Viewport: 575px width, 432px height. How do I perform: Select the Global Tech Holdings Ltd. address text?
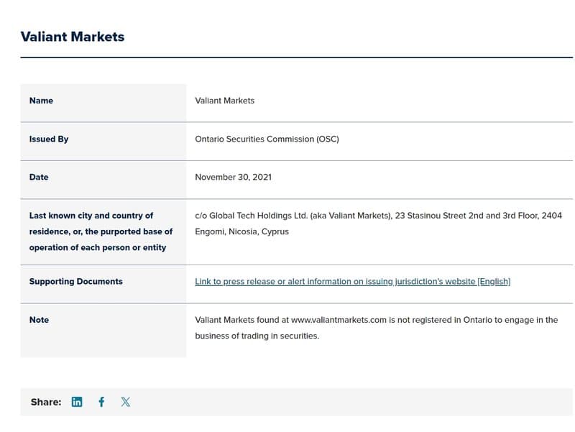coord(379,224)
